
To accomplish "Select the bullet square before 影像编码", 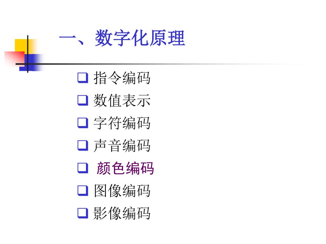I will click(x=83, y=213).
